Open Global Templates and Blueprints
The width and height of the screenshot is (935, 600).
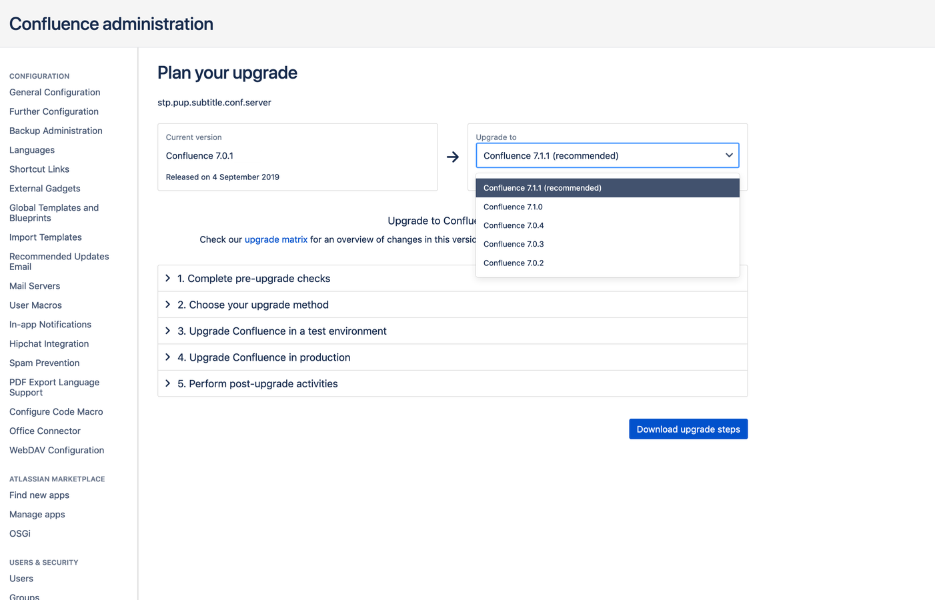click(54, 213)
